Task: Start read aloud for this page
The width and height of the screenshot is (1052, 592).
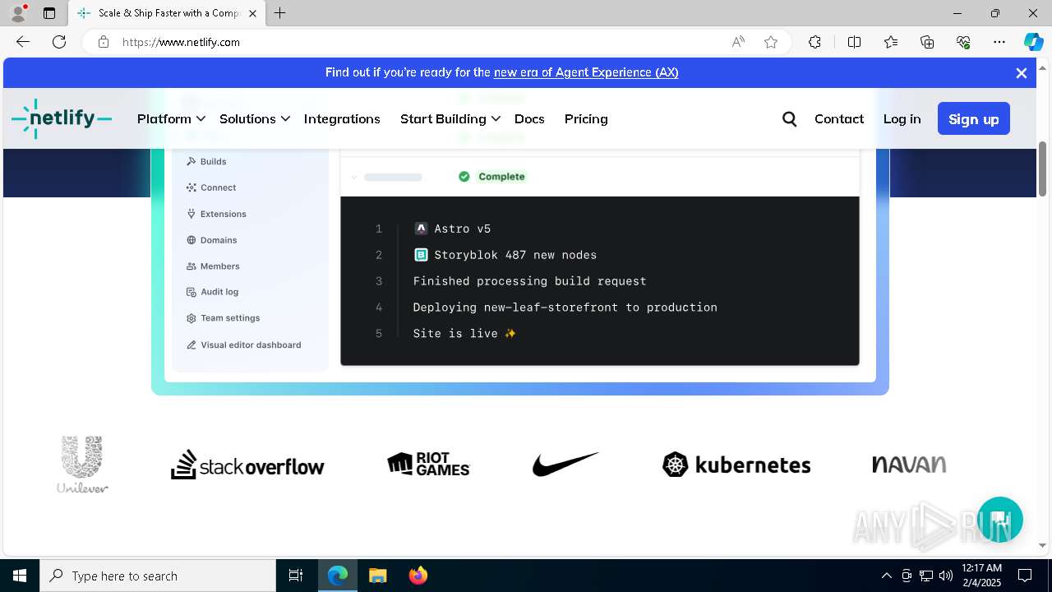Action: [738, 42]
